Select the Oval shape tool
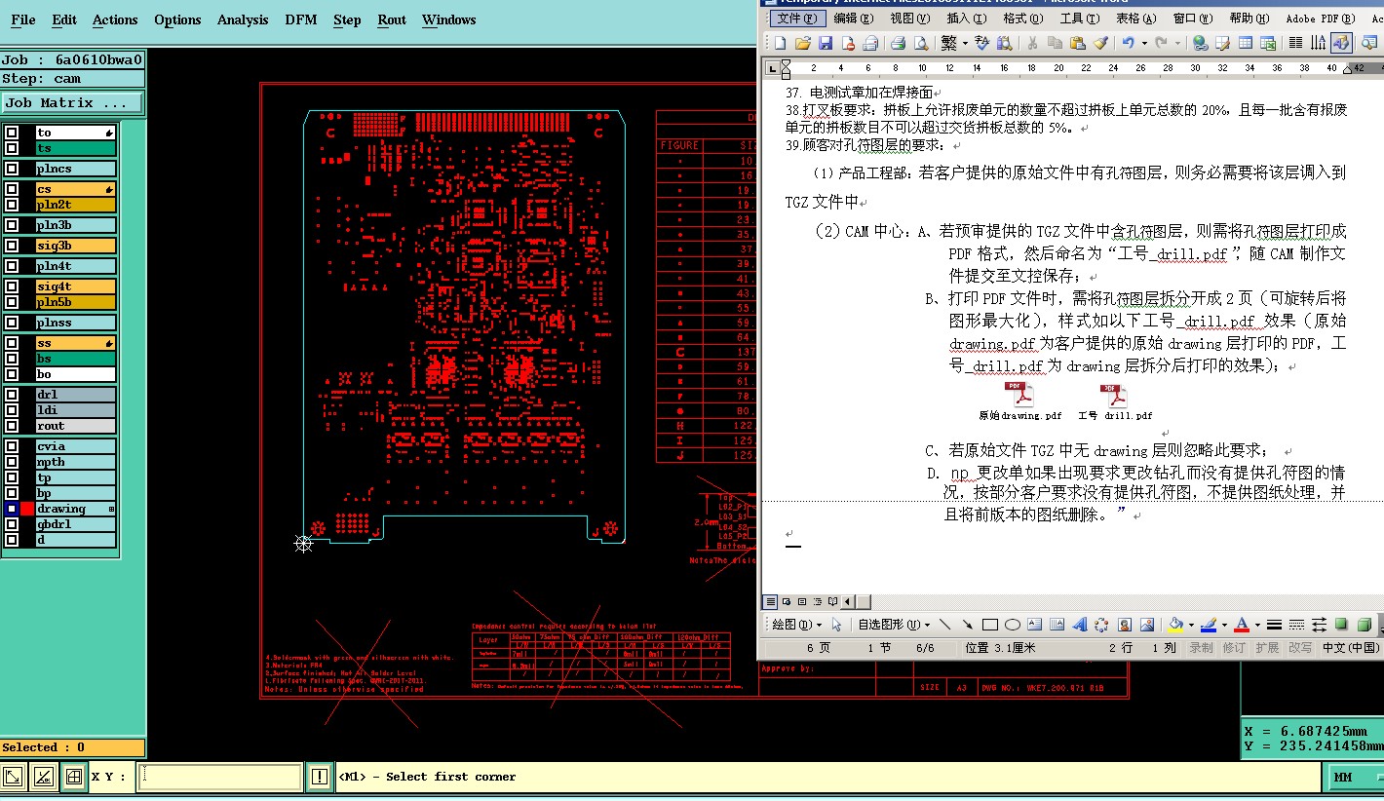This screenshot has width=1384, height=801. click(x=1012, y=625)
